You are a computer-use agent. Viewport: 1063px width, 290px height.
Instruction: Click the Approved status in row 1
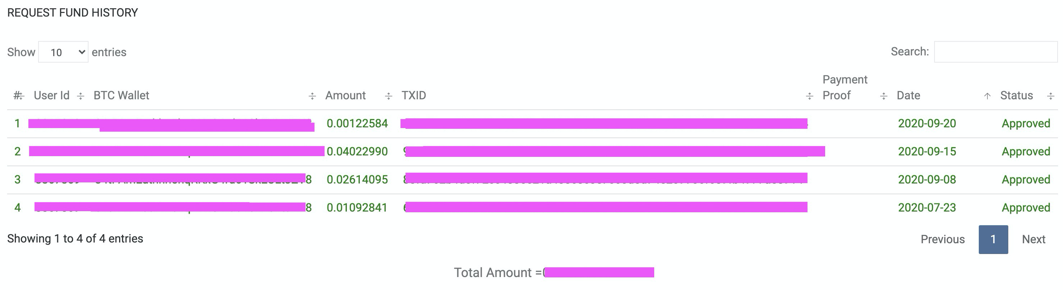coord(1026,123)
